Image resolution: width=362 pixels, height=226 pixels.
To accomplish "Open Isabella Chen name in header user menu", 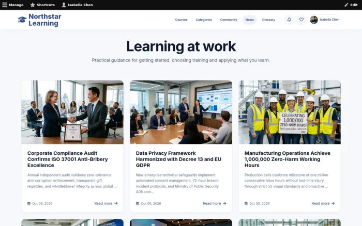I will pos(329,20).
